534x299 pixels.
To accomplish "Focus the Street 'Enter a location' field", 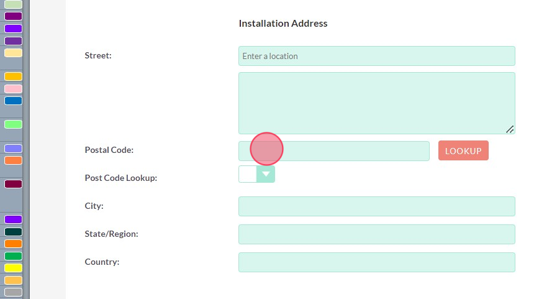I will tap(376, 56).
